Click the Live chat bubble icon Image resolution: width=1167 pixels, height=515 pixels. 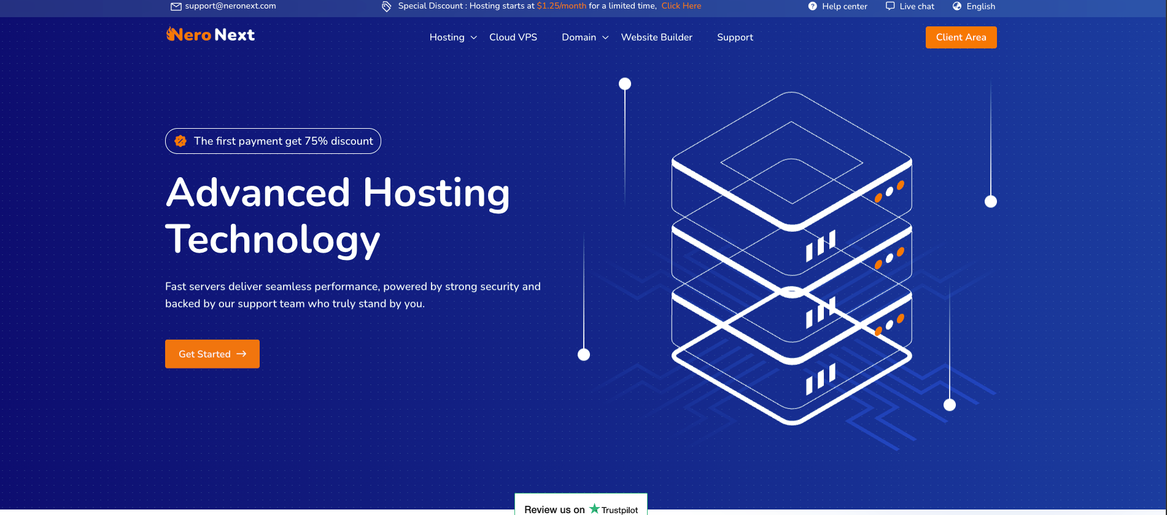(x=890, y=6)
